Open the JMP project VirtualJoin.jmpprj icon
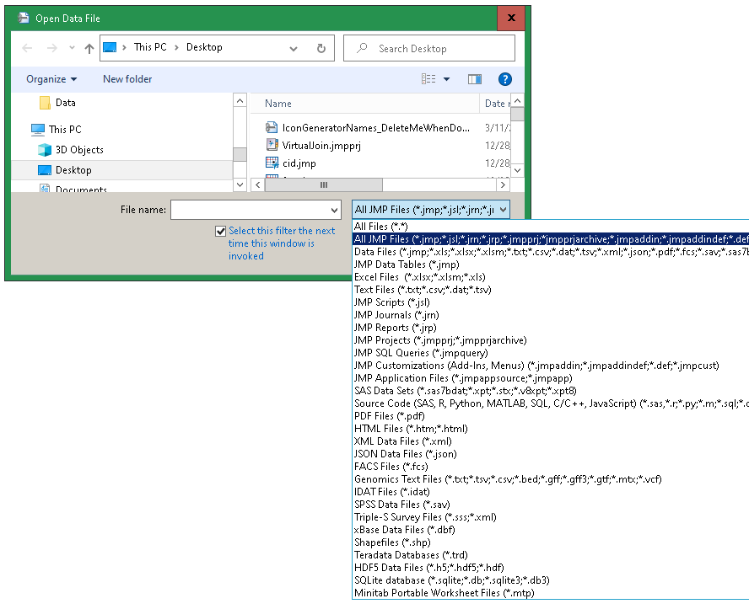The height and width of the screenshot is (609, 749). [x=272, y=145]
